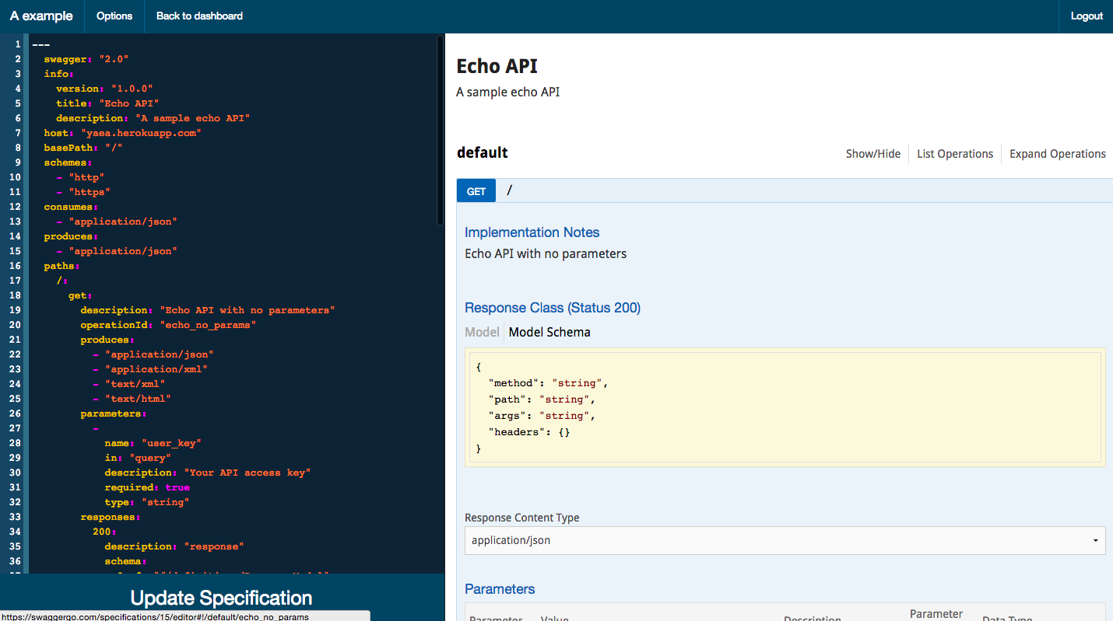Click "headers": {} in model schema
This screenshot has width=1113, height=621.
click(x=529, y=432)
